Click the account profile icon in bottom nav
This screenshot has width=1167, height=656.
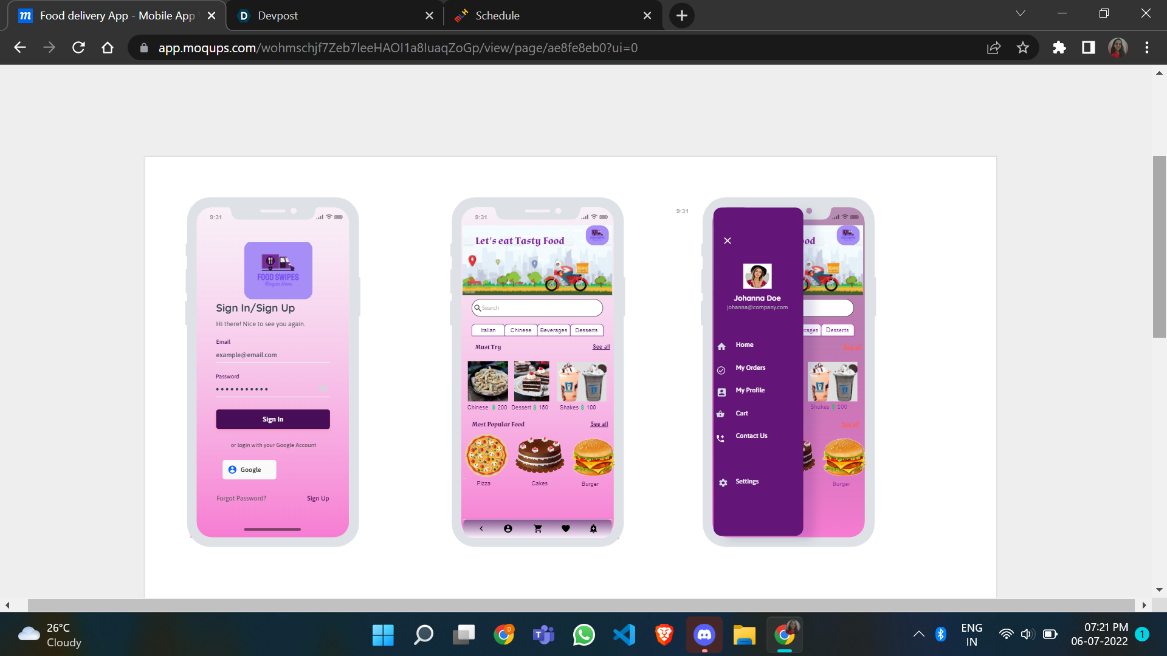(x=508, y=528)
